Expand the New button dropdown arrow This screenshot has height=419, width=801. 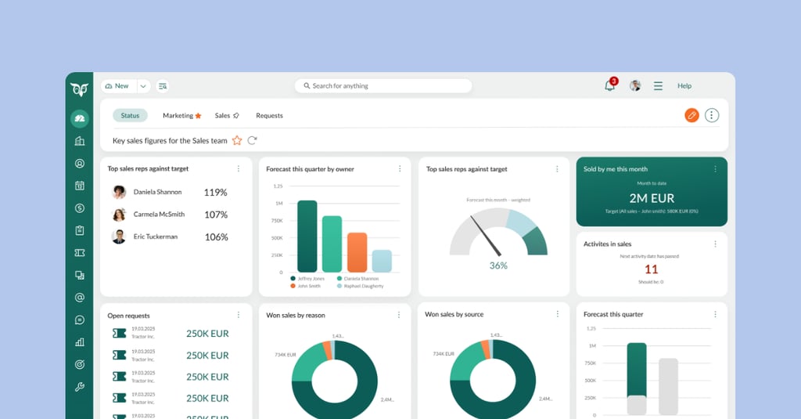tap(144, 86)
